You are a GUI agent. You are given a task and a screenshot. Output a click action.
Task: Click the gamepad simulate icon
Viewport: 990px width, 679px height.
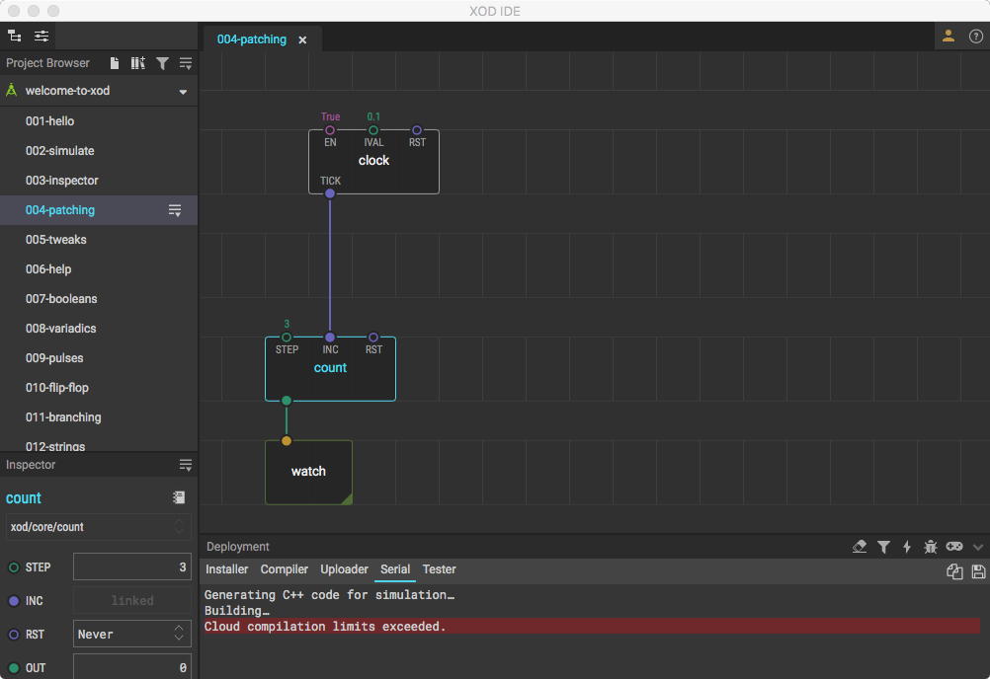pyautogui.click(x=953, y=547)
